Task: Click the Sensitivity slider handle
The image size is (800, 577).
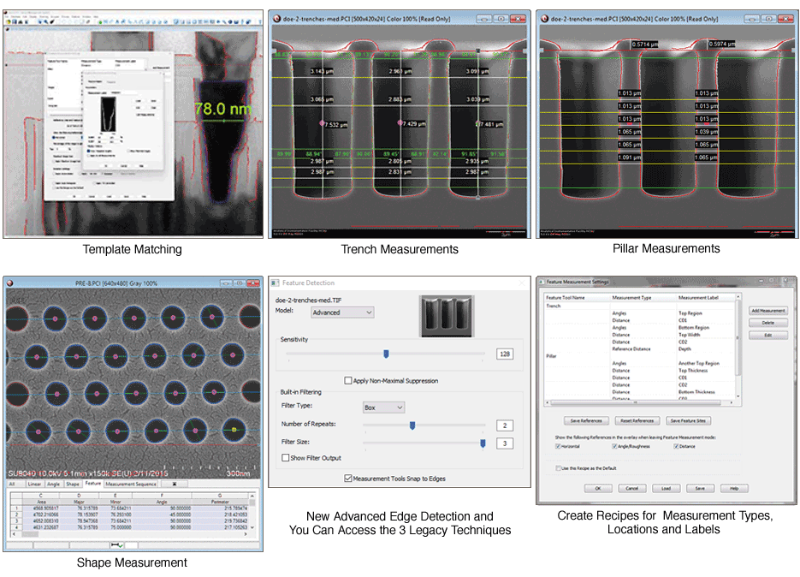Action: tap(386, 354)
